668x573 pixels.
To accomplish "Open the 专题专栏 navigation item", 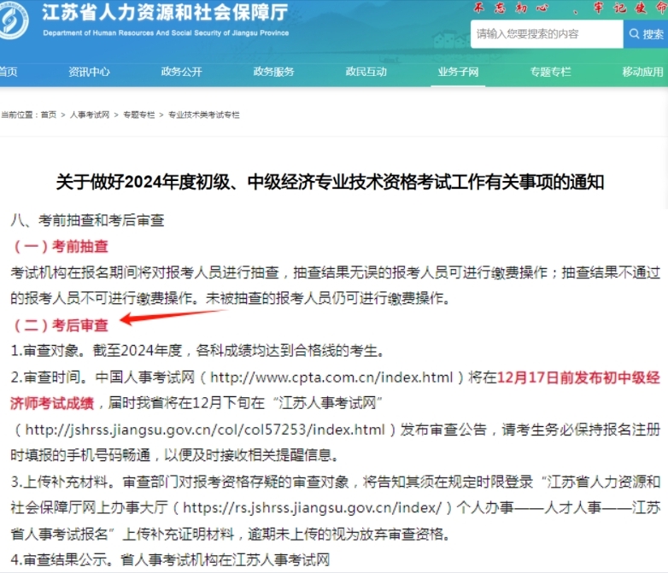I will (x=550, y=72).
